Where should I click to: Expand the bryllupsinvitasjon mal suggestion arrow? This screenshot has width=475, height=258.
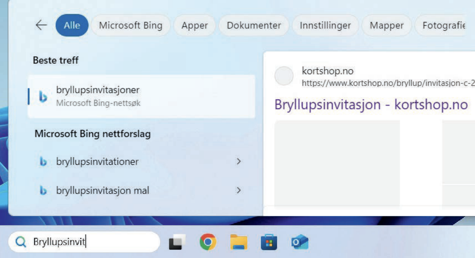click(x=238, y=190)
